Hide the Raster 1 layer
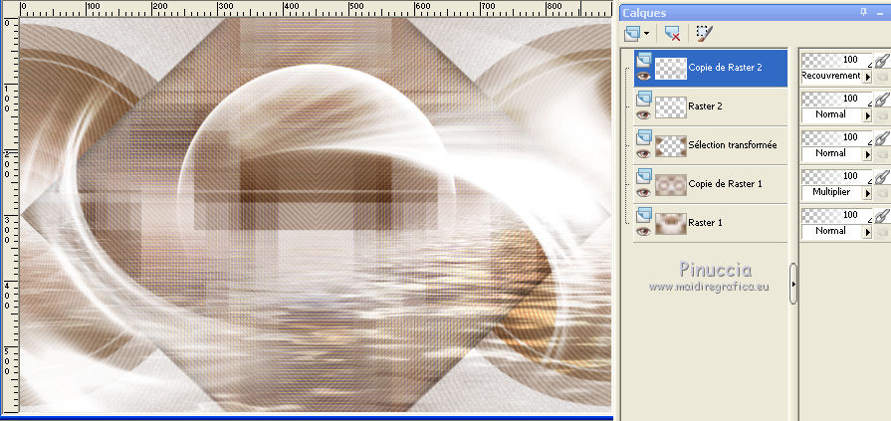The image size is (891, 421). [643, 232]
